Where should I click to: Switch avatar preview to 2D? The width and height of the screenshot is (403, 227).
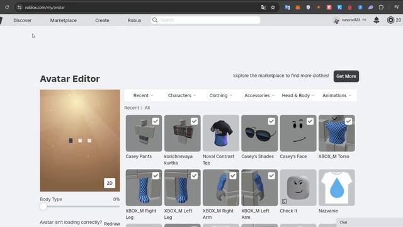[x=110, y=183]
